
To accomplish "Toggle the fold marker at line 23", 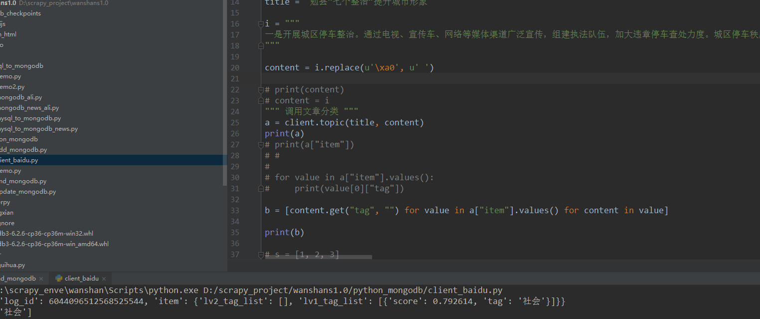I will (x=260, y=101).
